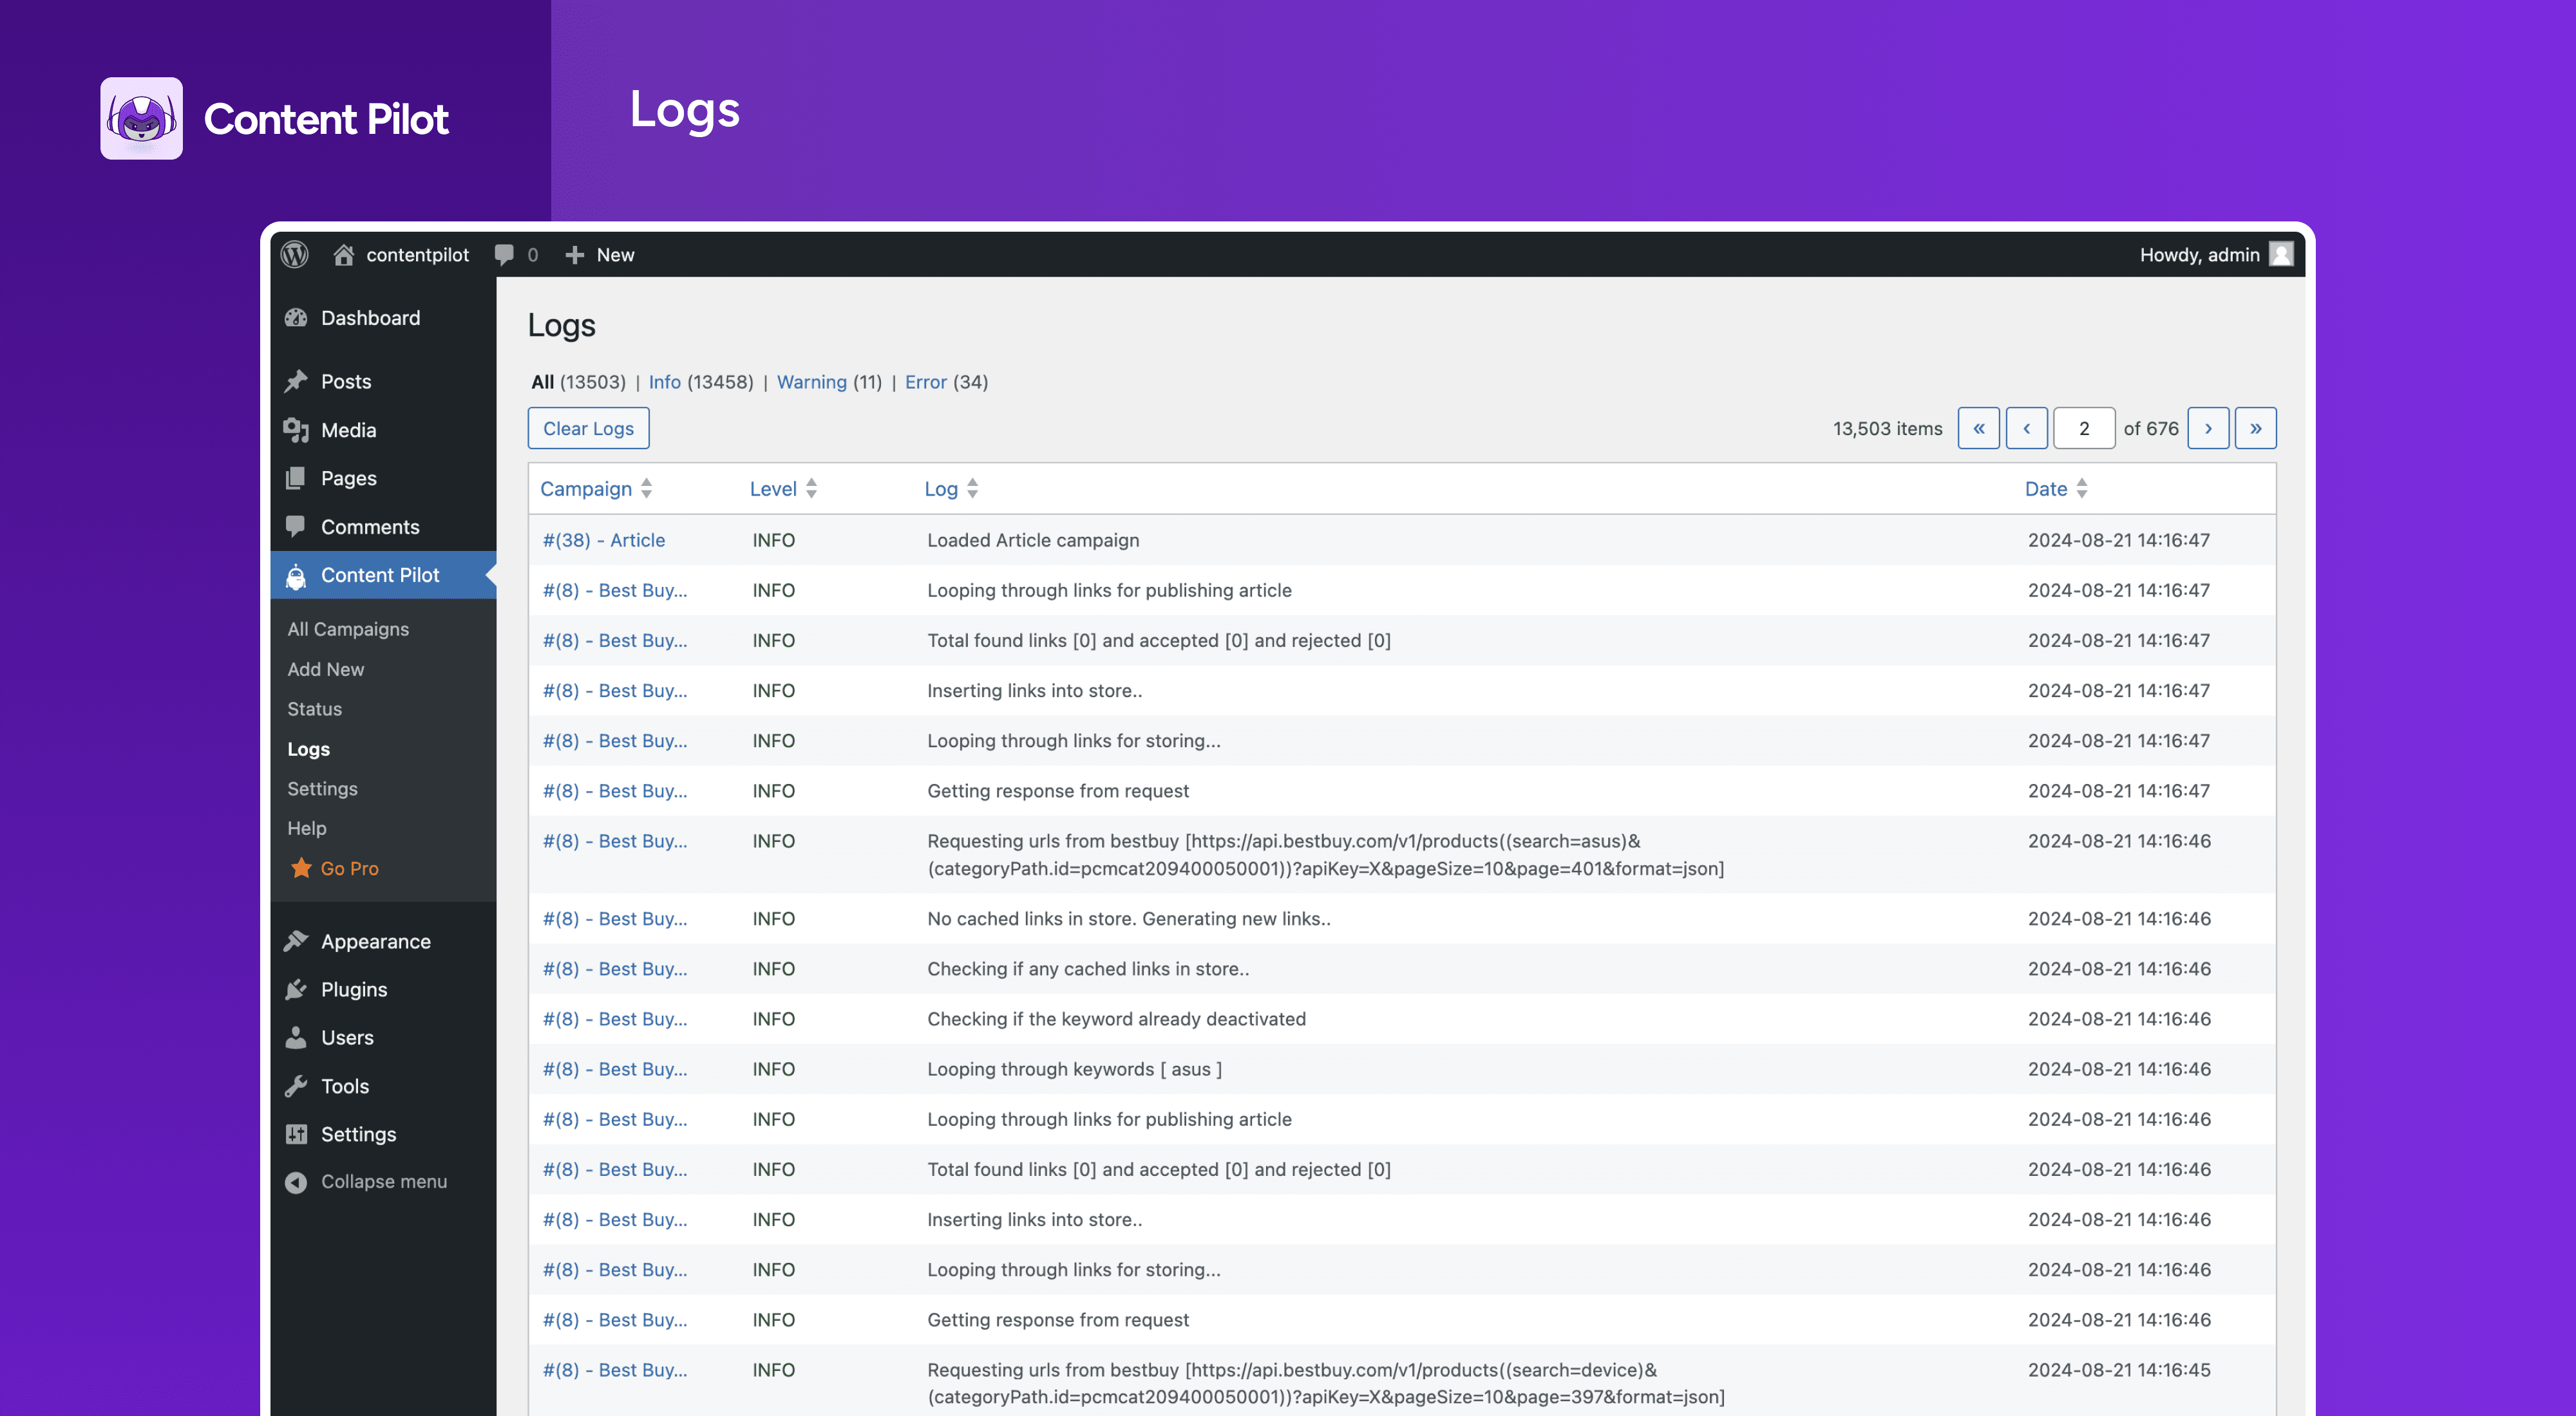2576x1416 pixels.
Task: Click the 2024-08-21 14:16:45 date cell
Action: 2118,1369
